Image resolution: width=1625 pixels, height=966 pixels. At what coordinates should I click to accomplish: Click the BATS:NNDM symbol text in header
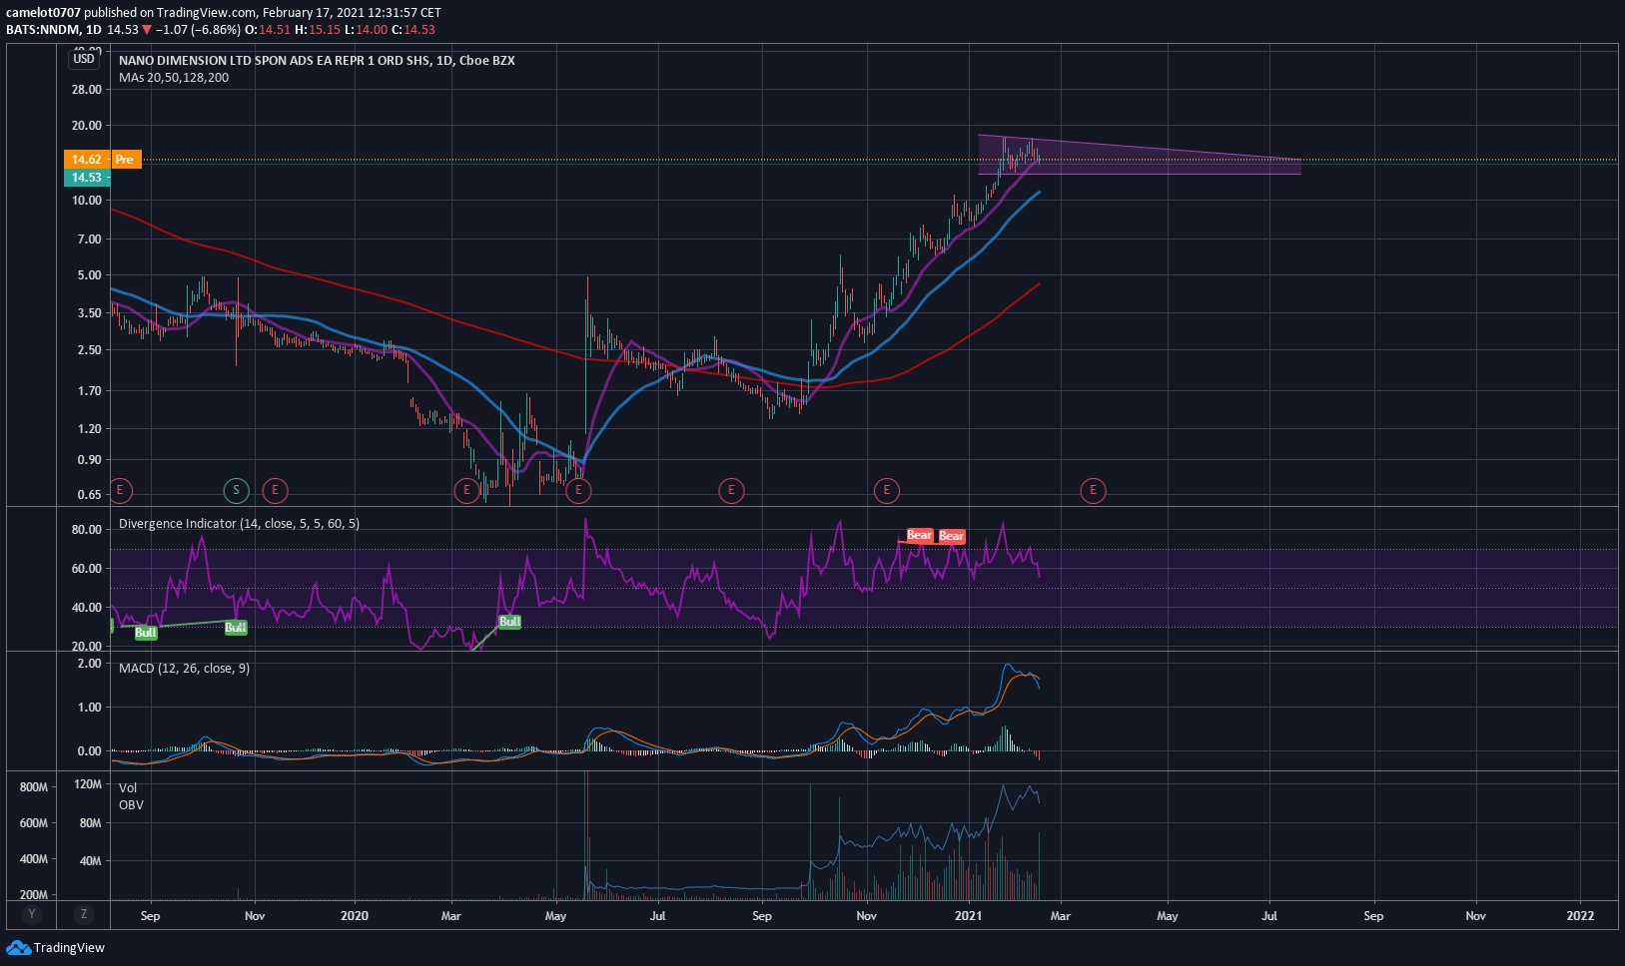[x=43, y=30]
